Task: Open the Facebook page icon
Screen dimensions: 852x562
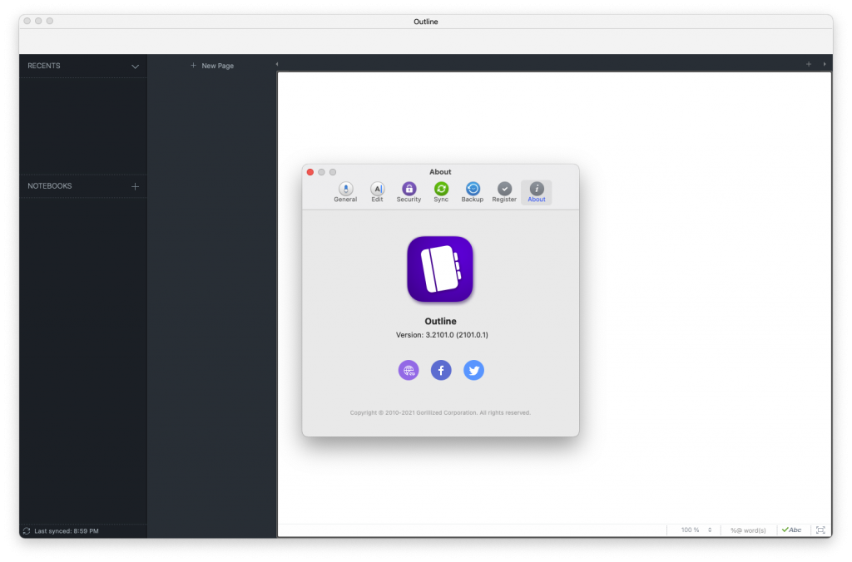Action: coord(441,370)
